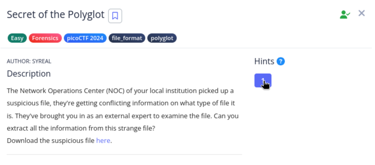Screen dimensions: 375x165
Task: Choose the file_format tag
Action: [x=127, y=38]
